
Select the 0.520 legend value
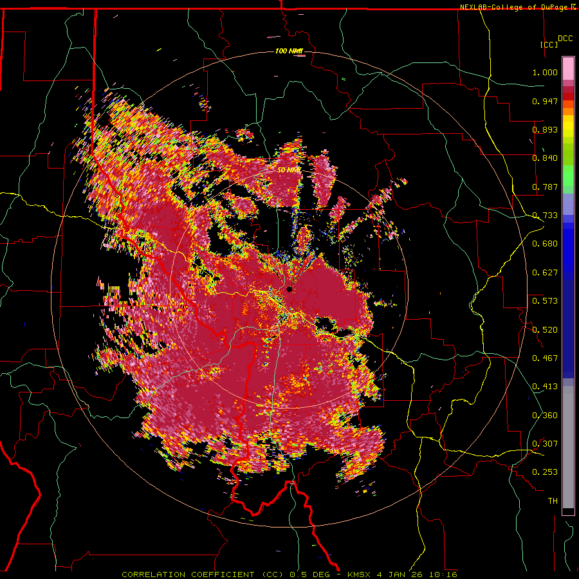click(545, 330)
